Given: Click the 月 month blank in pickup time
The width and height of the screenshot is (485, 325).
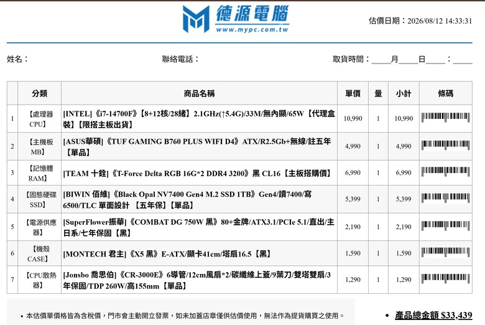Looking at the screenshot, I should click(x=381, y=60).
